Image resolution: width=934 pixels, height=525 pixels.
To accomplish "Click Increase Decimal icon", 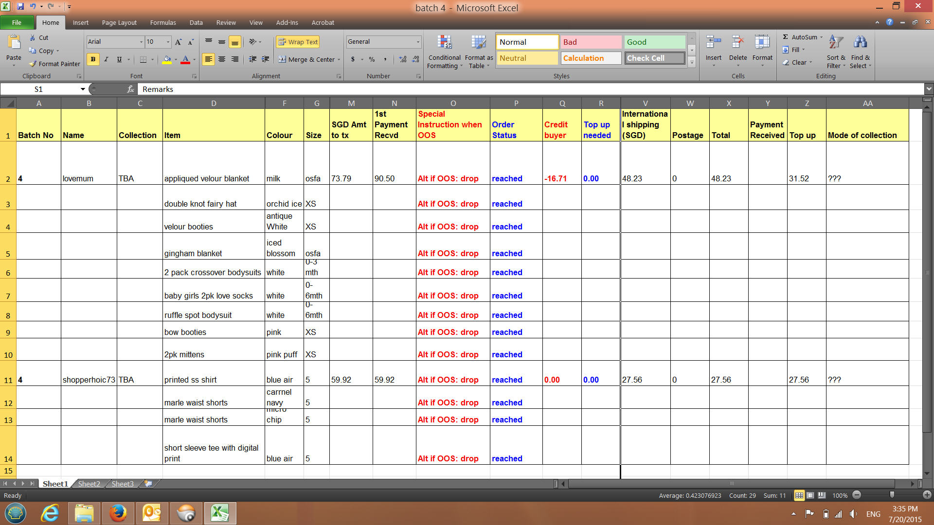I will 403,59.
